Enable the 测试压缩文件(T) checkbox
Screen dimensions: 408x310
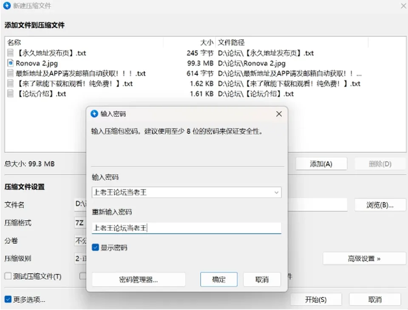click(8, 276)
